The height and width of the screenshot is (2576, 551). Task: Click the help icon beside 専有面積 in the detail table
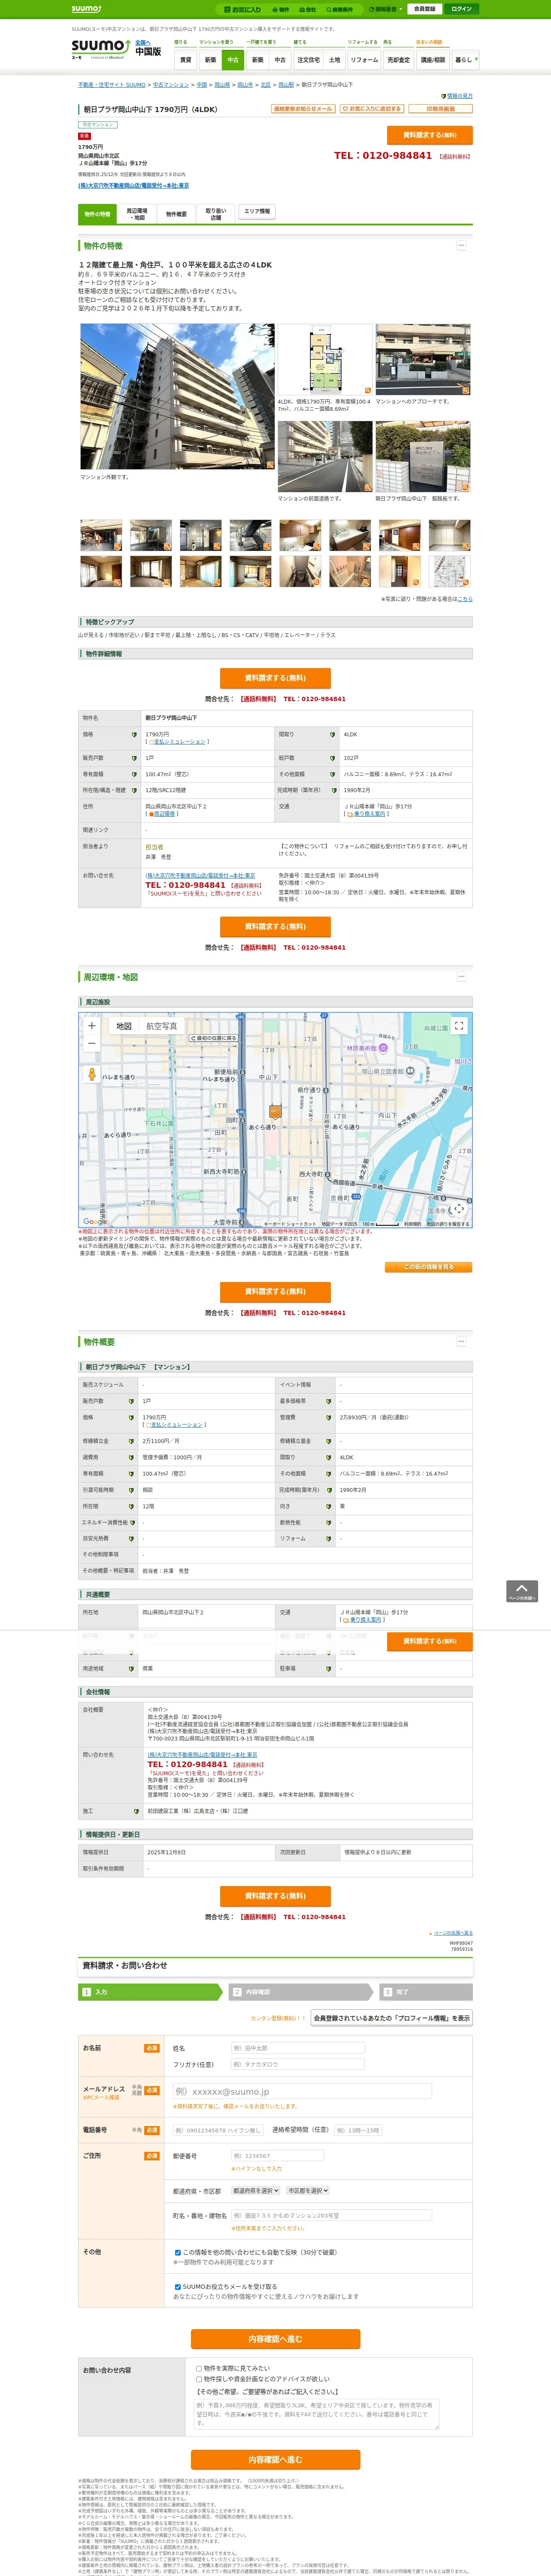coord(133,774)
